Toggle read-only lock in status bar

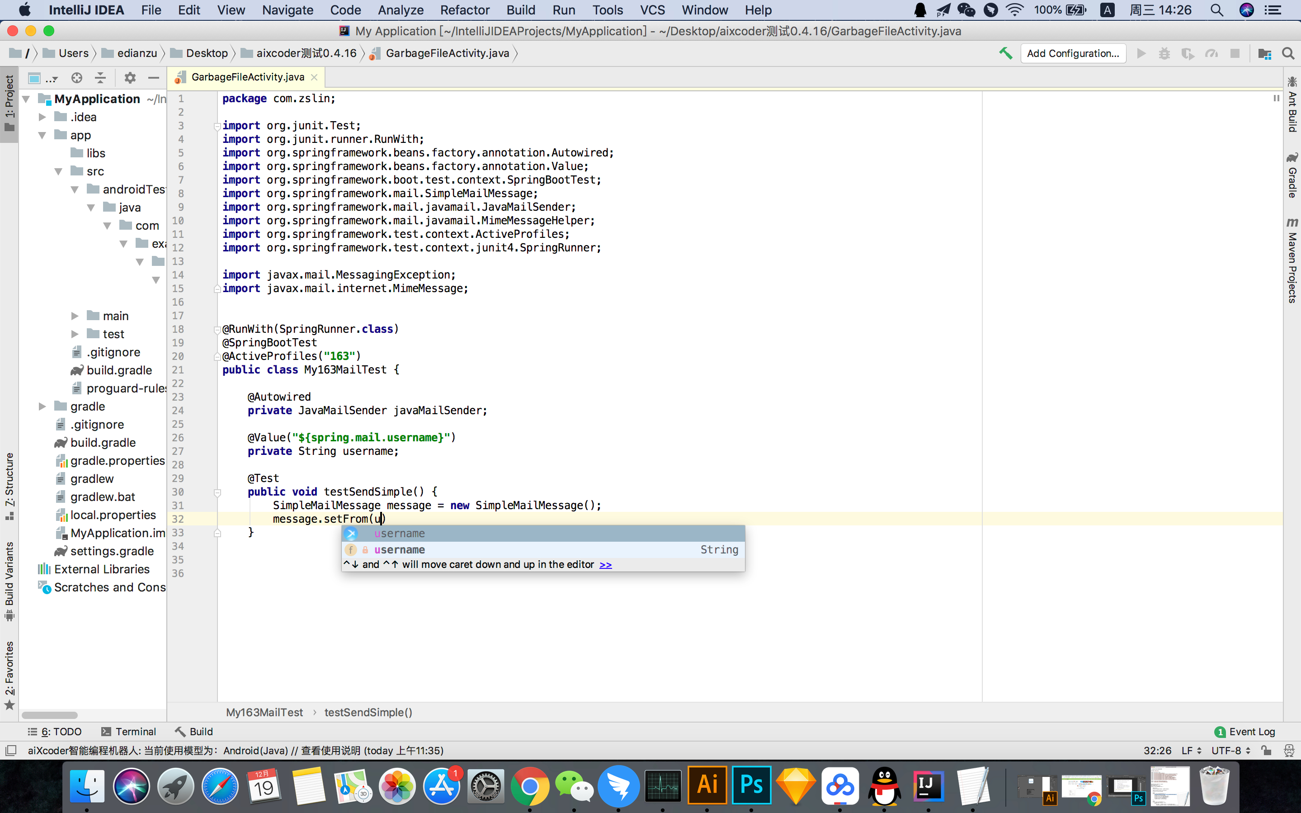coord(1267,751)
